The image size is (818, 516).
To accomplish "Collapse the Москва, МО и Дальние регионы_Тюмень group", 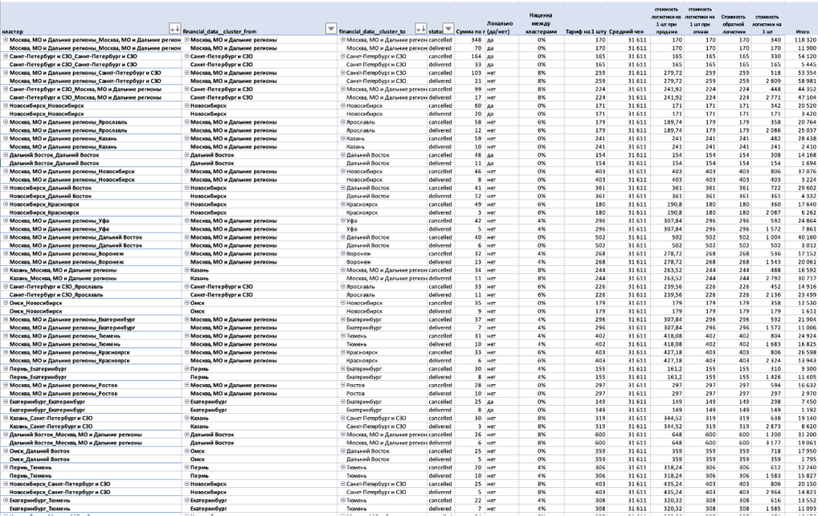I will click(6, 335).
